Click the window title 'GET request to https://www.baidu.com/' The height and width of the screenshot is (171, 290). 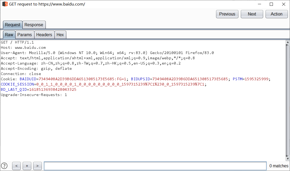pos(47,4)
